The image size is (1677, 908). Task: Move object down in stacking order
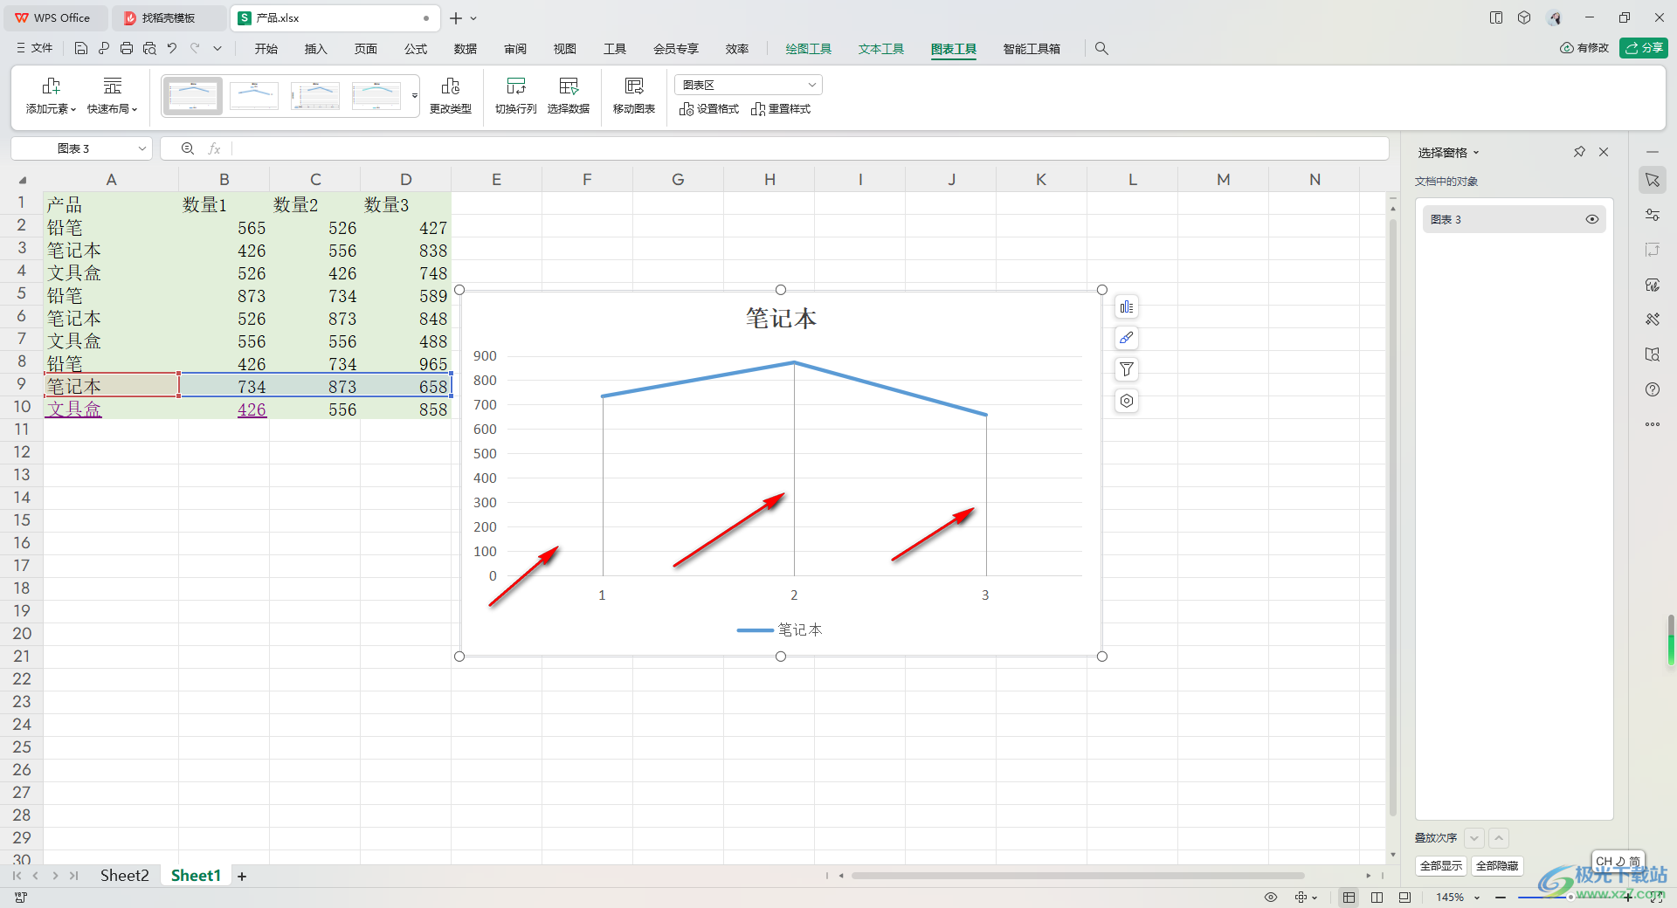pos(1474,838)
